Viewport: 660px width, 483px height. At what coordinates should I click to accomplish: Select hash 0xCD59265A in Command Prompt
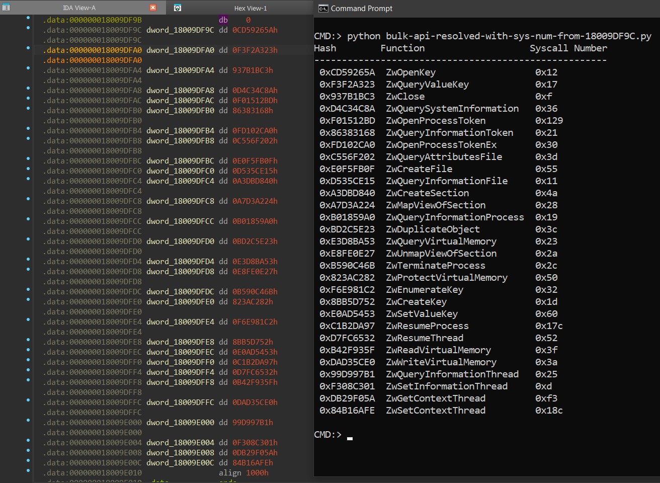[347, 72]
